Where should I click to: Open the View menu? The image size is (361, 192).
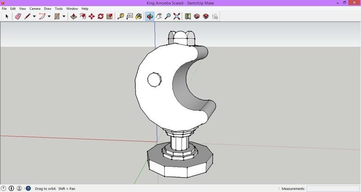[x=23, y=9]
